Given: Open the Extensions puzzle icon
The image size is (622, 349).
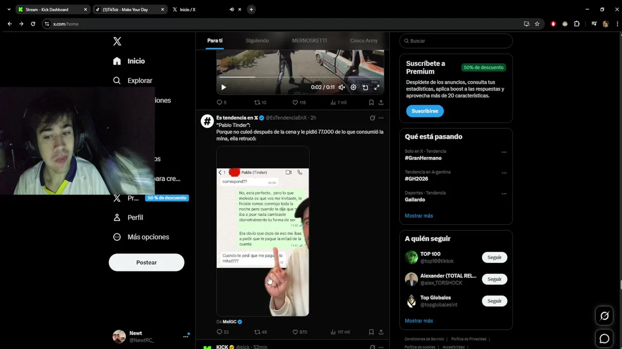Looking at the screenshot, I should point(577,24).
